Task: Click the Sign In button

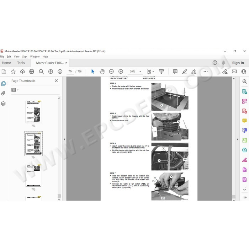Action: click(238, 63)
